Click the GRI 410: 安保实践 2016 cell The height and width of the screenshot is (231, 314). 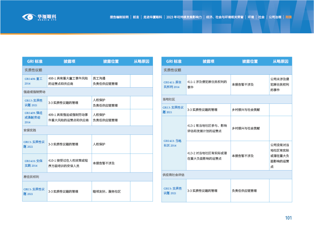coord(35,163)
